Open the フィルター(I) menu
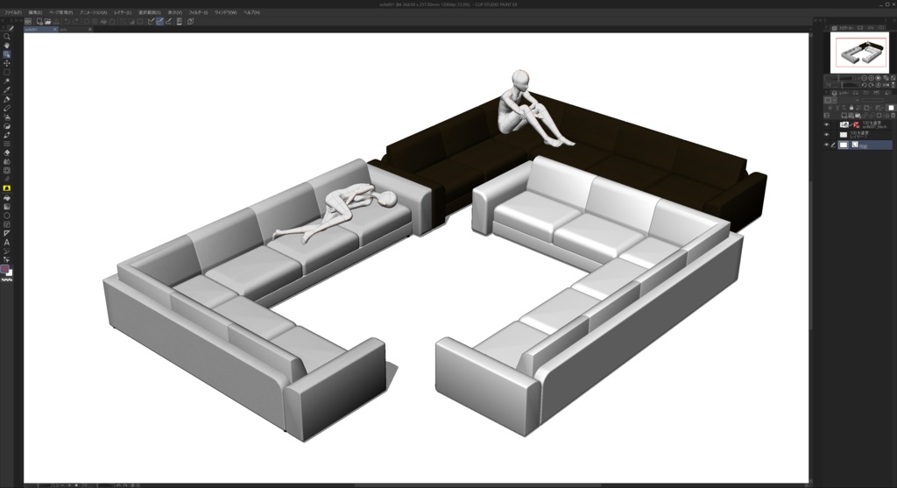This screenshot has width=897, height=488. [x=198, y=12]
